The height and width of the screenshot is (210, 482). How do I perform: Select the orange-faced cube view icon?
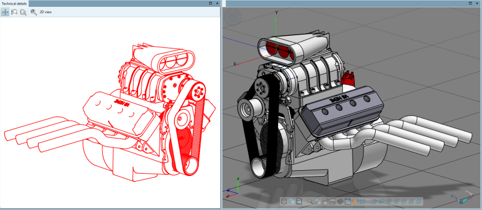click(x=355, y=201)
